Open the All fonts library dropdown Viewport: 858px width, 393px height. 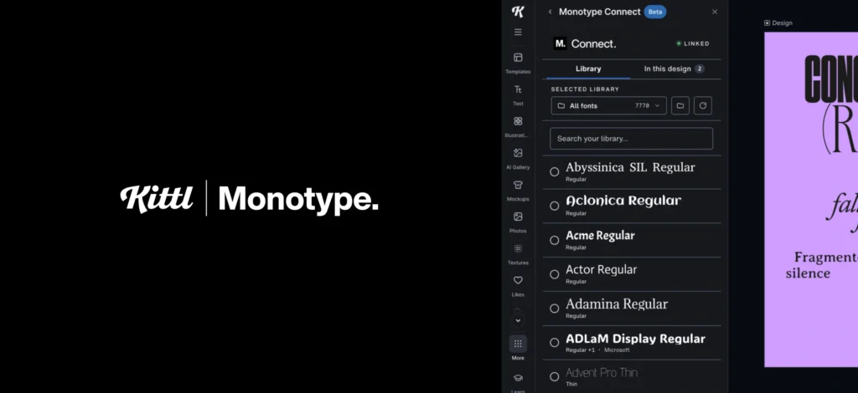[608, 106]
